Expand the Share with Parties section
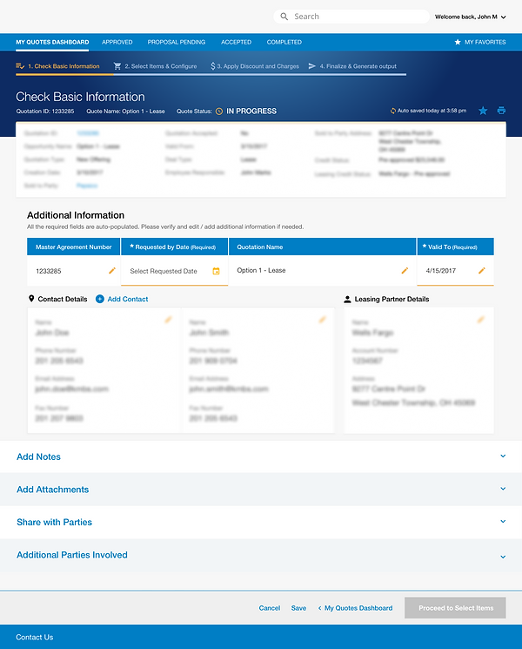This screenshot has height=649, width=522. pos(261,522)
